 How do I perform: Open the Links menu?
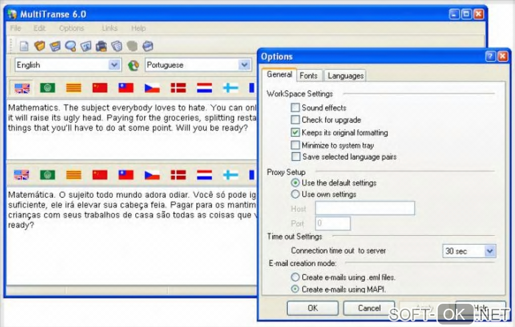(x=110, y=28)
